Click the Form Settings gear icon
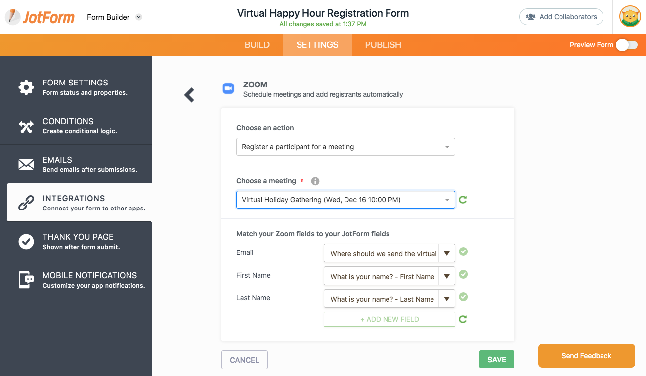Viewport: 646px width, 376px height. tap(26, 87)
